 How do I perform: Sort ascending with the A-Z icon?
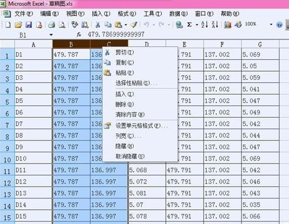[204, 25]
